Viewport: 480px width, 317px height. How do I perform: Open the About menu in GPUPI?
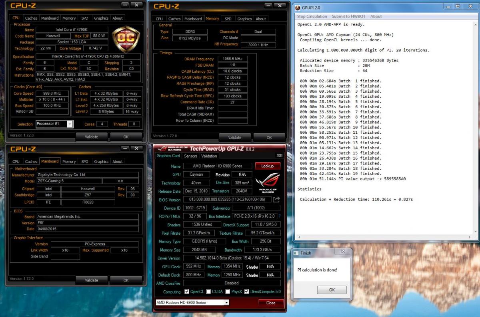pyautogui.click(x=376, y=16)
